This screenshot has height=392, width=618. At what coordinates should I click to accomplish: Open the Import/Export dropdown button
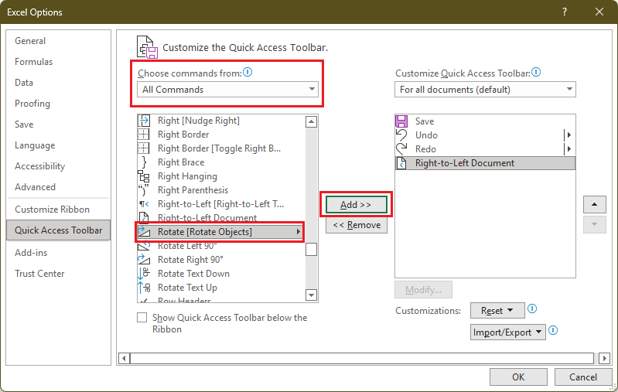(x=507, y=332)
